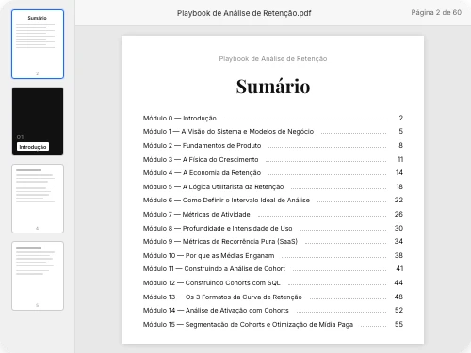Image resolution: width=471 pixels, height=353 pixels.
Task: Click page number 55 for Módulo 15
Action: tap(398, 324)
